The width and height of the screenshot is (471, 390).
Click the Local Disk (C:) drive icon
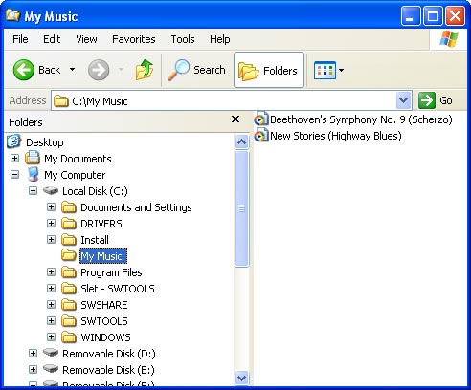coord(51,191)
